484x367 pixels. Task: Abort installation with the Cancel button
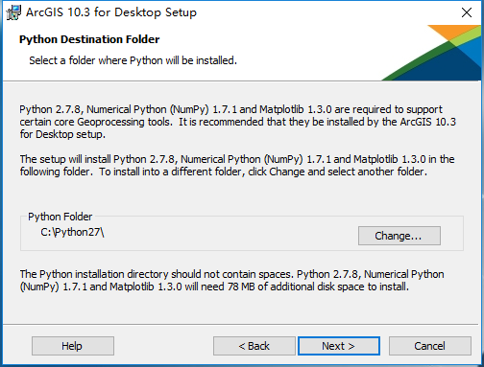[430, 346]
